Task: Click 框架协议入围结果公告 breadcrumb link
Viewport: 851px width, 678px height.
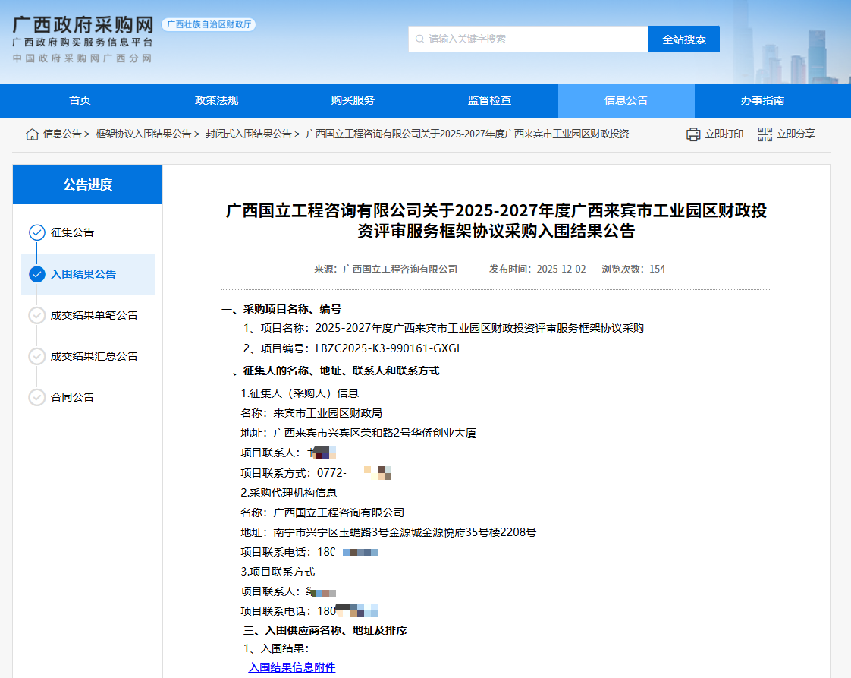Action: [x=143, y=134]
